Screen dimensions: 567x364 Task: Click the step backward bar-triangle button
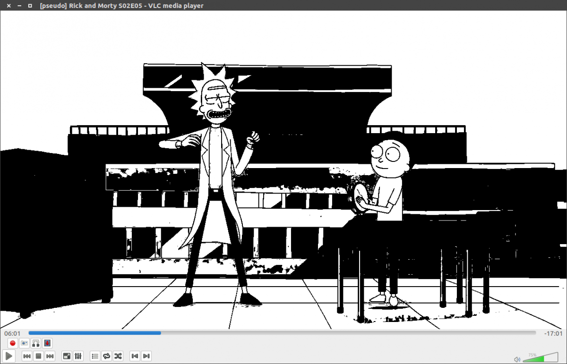(135, 356)
